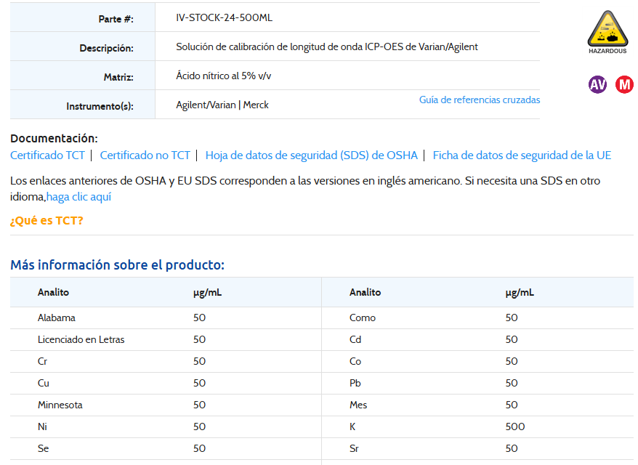
Task: Click the 'Más información sobre el producto' heading
Action: click(x=117, y=264)
